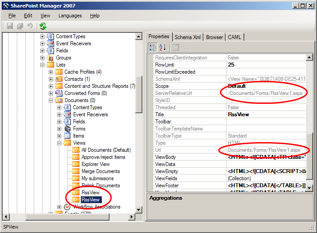Click the Merge Documents view icon

coord(76,171)
